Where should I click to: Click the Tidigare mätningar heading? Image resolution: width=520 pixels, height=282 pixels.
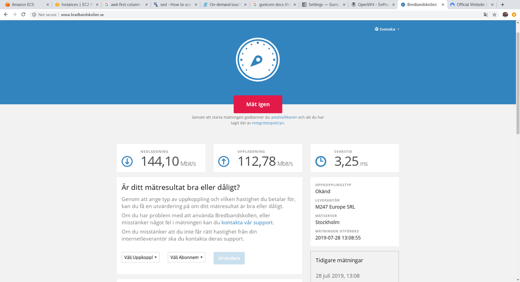pyautogui.click(x=339, y=260)
